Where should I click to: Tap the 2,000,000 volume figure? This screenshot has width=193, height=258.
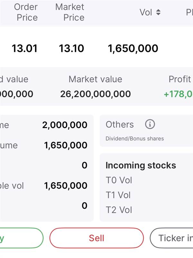65,125
